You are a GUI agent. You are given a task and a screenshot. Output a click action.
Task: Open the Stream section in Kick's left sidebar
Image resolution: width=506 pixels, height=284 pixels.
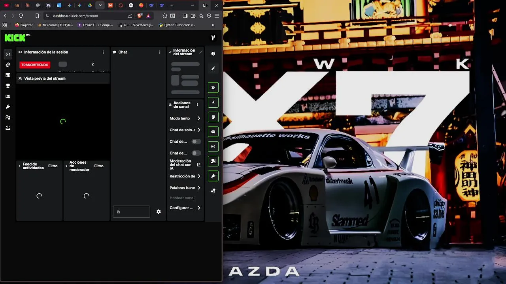coord(8,54)
